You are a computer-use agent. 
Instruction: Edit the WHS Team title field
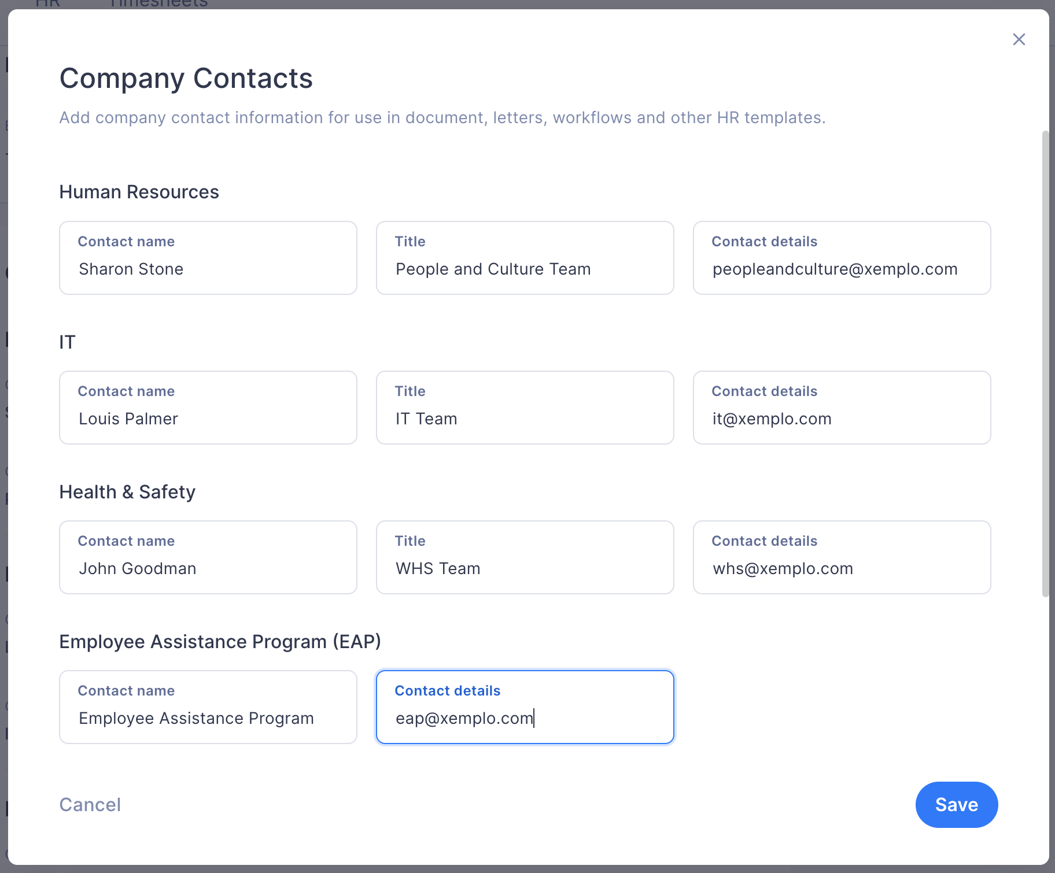click(x=525, y=557)
